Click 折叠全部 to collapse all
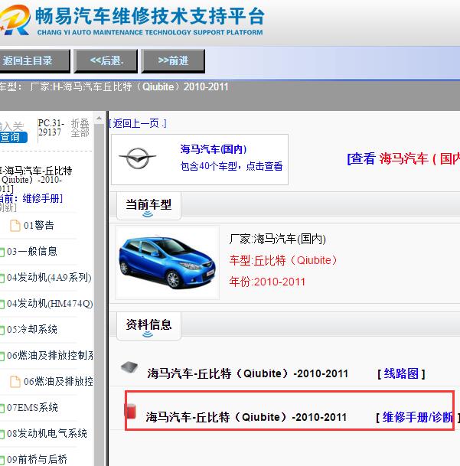 click(x=80, y=128)
